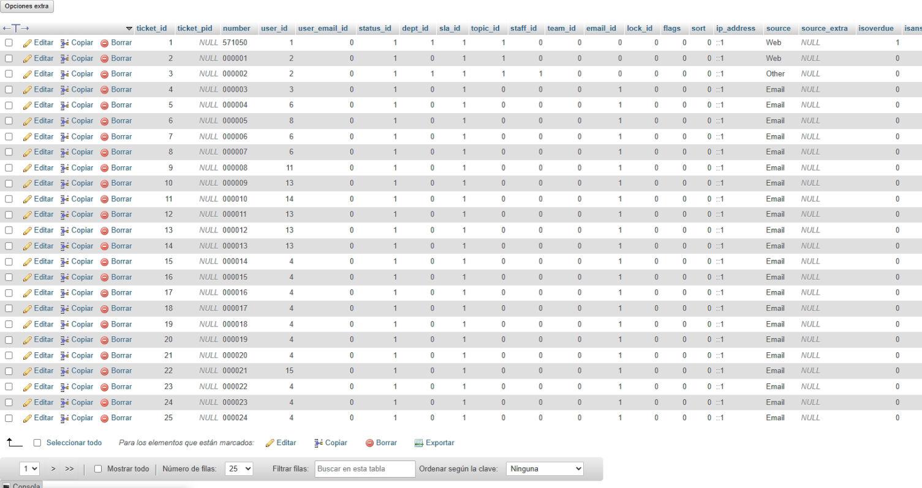Click the Copy icon for ticket_id 5
Viewport: 922px width, 488px height.
tap(64, 105)
